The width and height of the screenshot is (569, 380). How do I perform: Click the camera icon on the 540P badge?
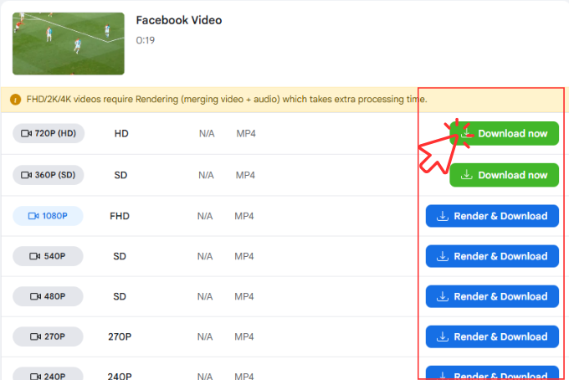[35, 256]
